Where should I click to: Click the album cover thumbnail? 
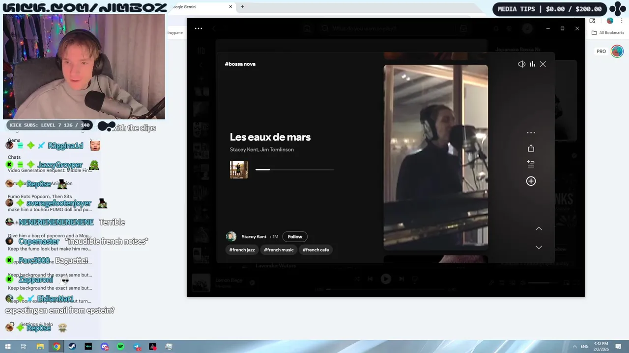[x=239, y=170]
